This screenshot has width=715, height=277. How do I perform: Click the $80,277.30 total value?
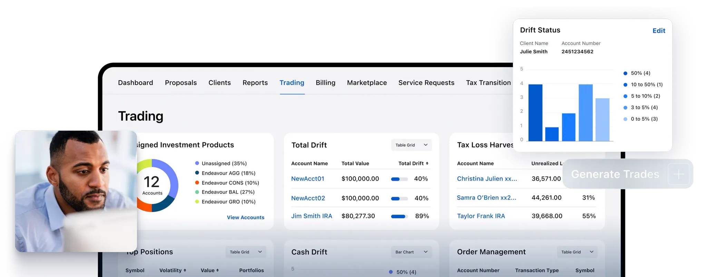pyautogui.click(x=358, y=216)
